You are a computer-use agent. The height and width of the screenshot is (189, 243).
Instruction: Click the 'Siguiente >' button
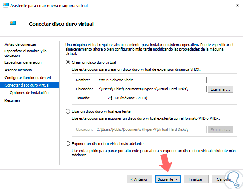167,179
